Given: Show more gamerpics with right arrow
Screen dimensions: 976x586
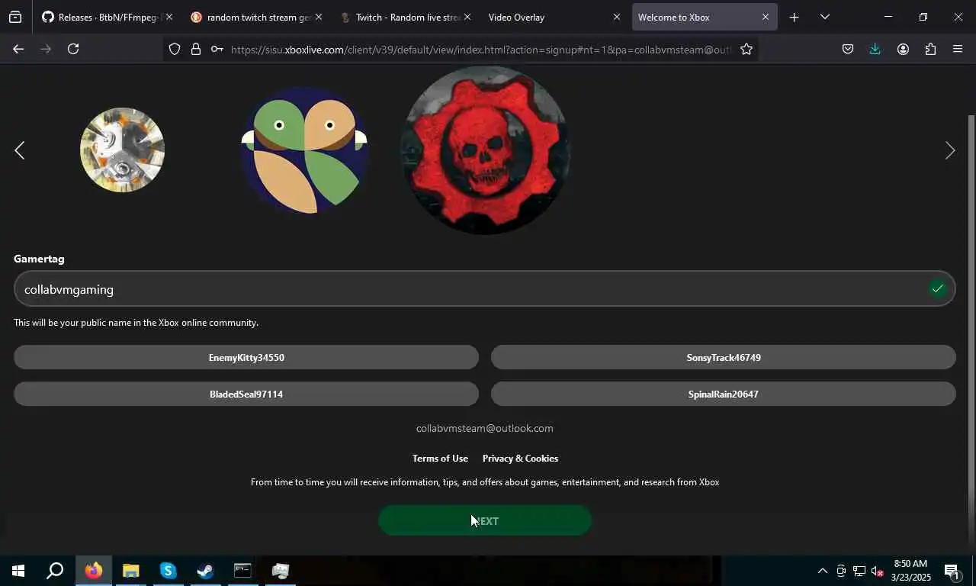Looking at the screenshot, I should (x=949, y=150).
